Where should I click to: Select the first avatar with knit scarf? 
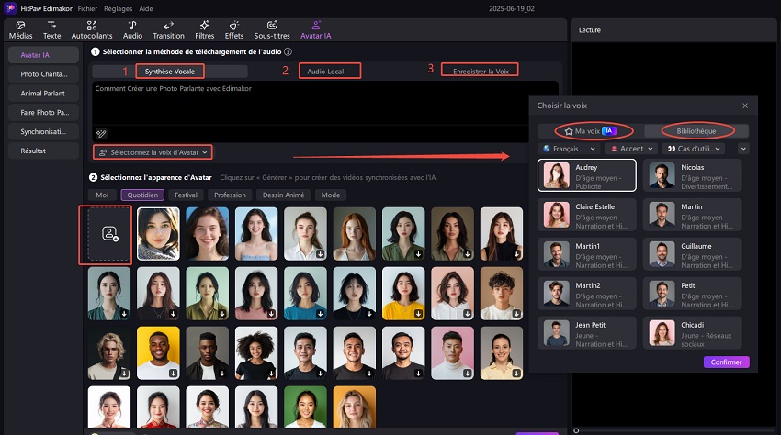[x=158, y=234]
